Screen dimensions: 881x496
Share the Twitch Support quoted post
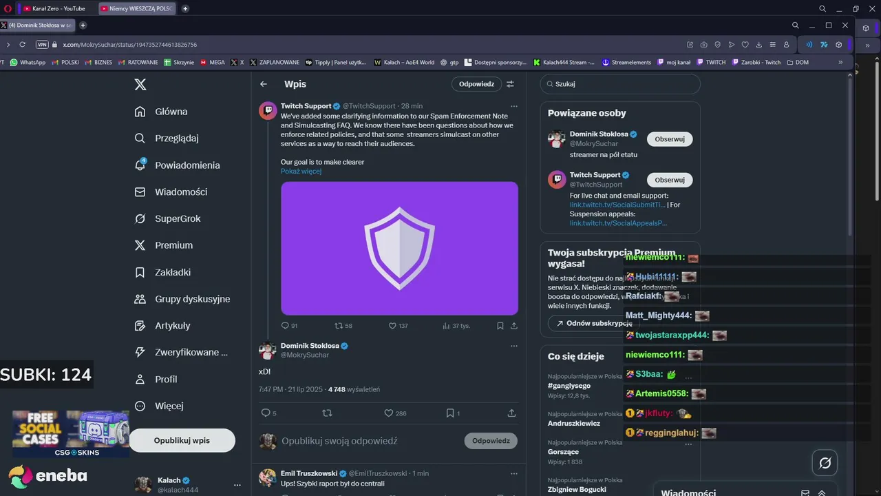click(513, 326)
